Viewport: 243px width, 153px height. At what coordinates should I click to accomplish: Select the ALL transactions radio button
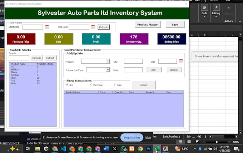point(67,85)
